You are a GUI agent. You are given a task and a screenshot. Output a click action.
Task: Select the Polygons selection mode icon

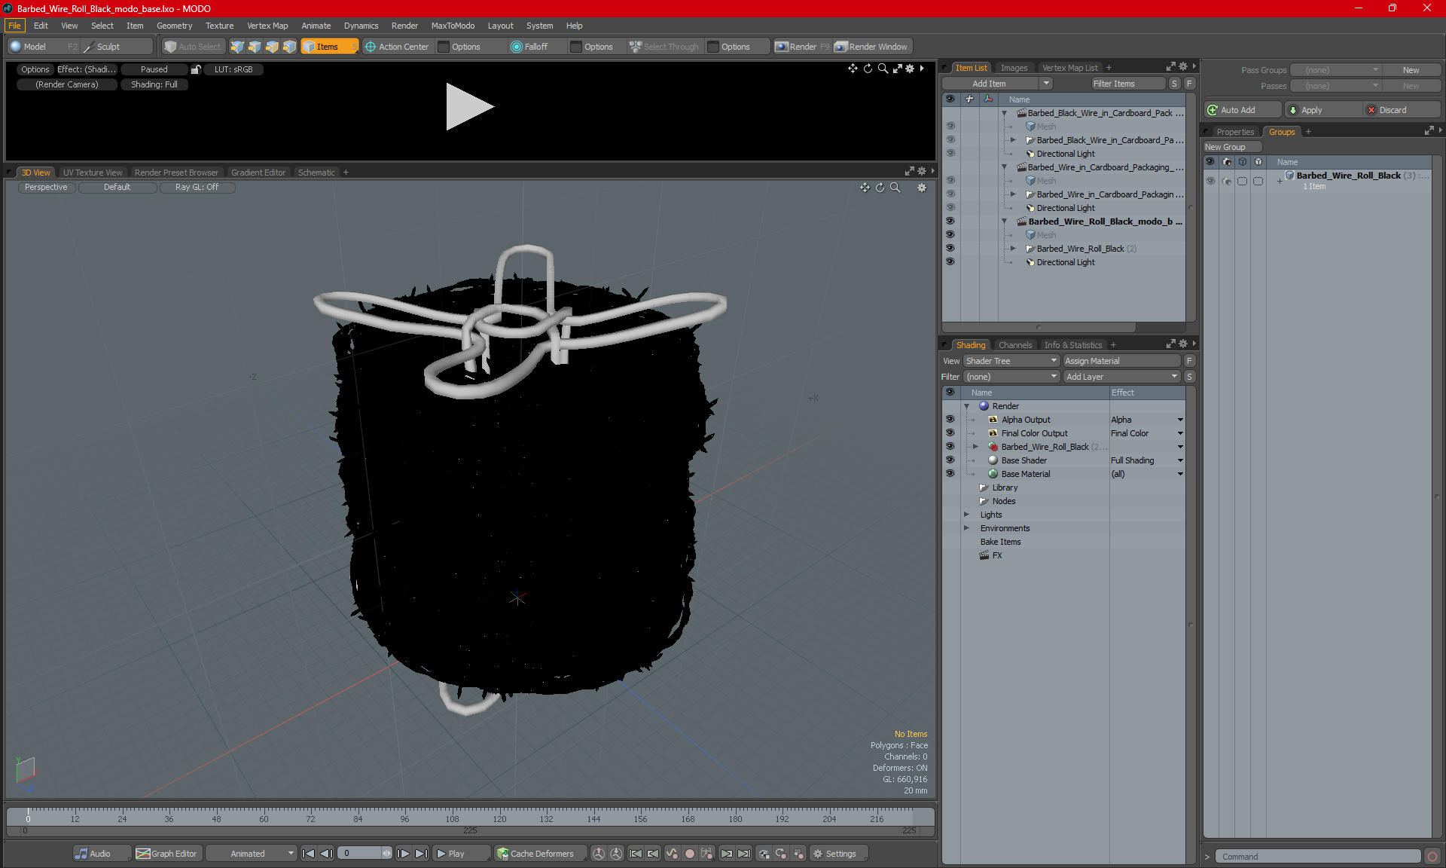272,47
